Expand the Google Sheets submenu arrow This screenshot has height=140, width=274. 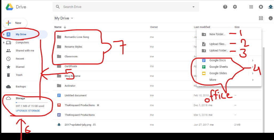pyautogui.click(x=253, y=67)
